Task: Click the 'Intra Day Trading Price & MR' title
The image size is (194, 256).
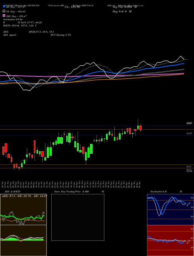Action: (x=71, y=192)
